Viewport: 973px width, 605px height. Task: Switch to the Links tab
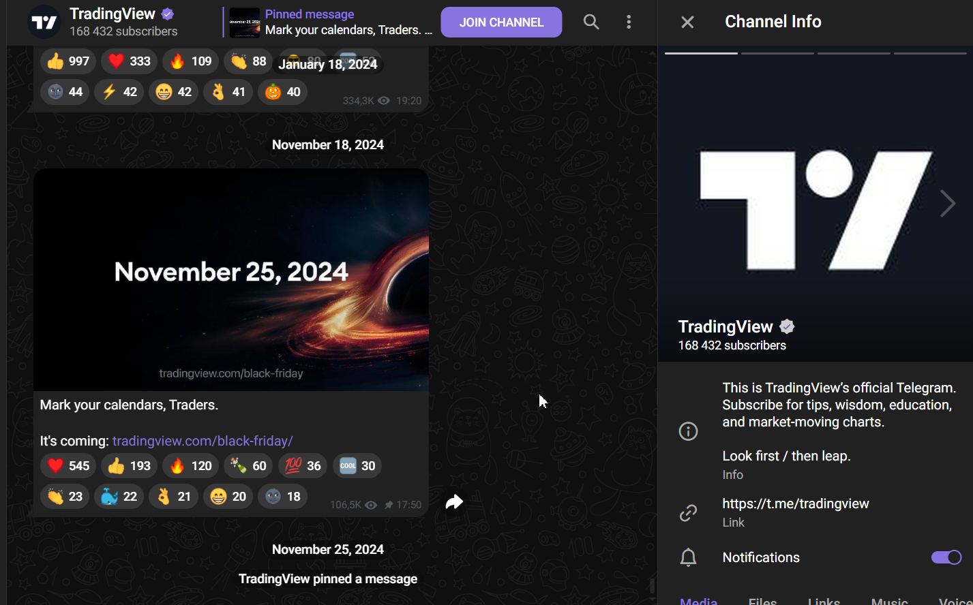(824, 602)
